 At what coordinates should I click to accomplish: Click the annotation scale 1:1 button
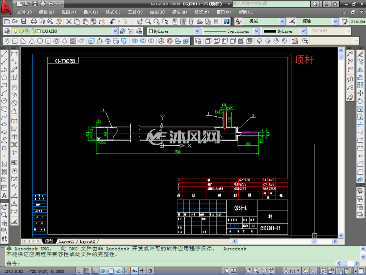(x=291, y=271)
